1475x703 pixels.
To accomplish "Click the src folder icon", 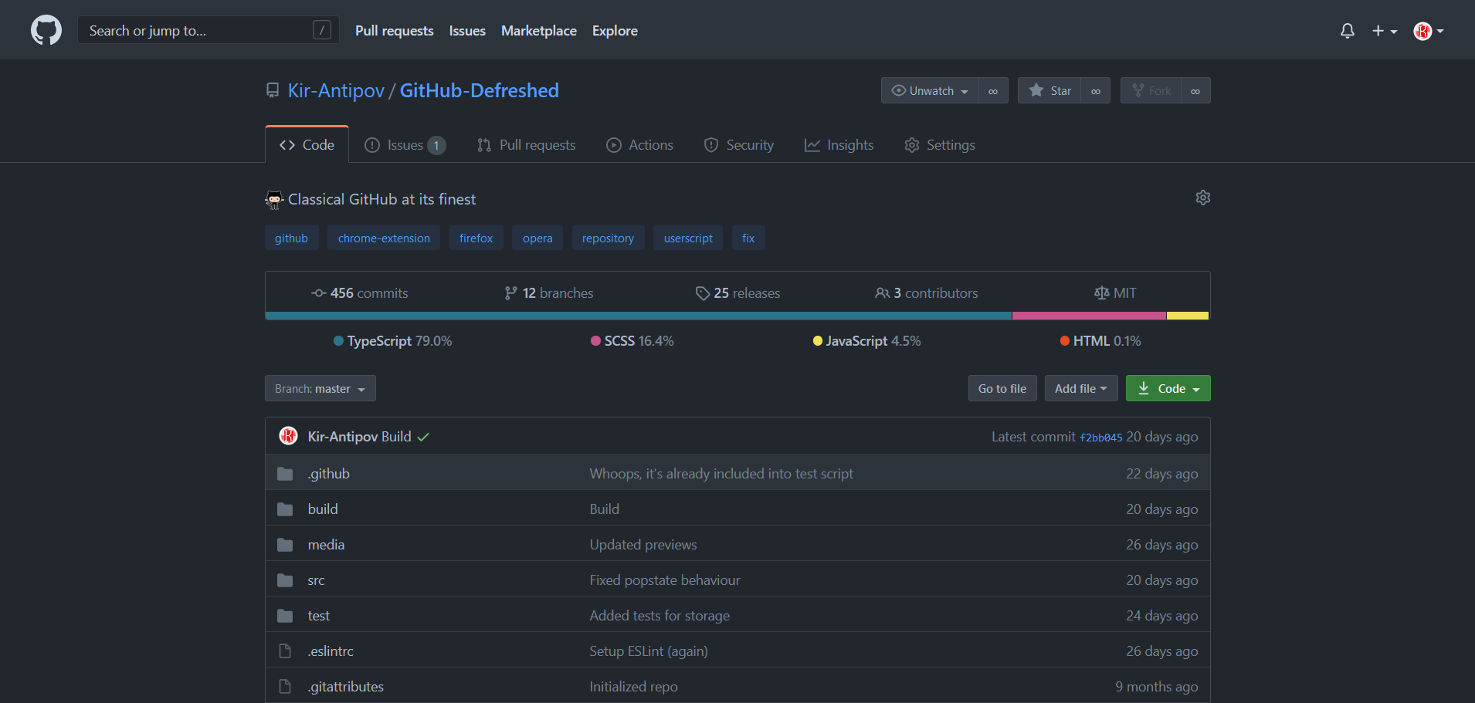I will (x=285, y=580).
